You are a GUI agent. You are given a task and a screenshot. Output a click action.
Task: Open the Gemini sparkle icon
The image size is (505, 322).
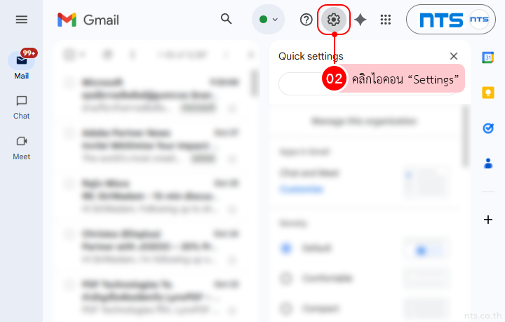pyautogui.click(x=360, y=20)
